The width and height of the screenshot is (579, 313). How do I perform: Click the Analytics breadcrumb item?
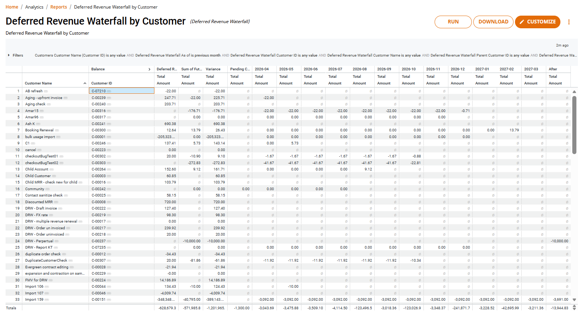coord(34,7)
